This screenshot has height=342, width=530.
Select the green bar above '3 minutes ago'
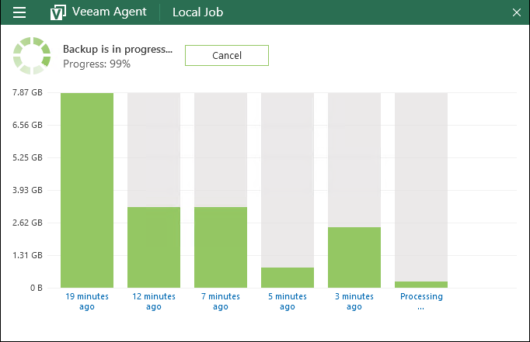pyautogui.click(x=354, y=257)
